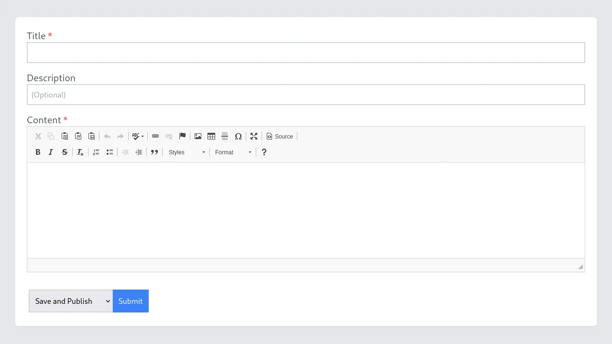
Task: Insert a special character
Action: click(x=238, y=136)
